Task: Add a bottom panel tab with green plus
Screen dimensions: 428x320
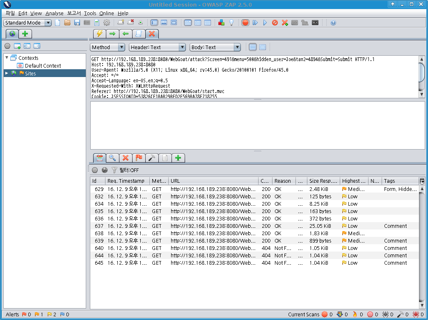Action: [178, 158]
